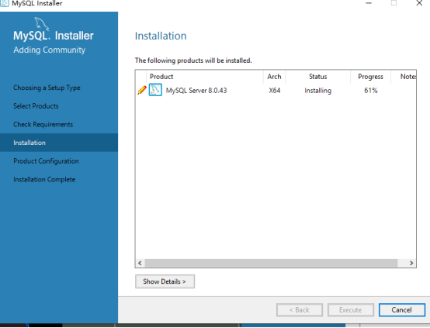The height and width of the screenshot is (328, 430).
Task: Go to Select Products step
Action: pyautogui.click(x=36, y=106)
